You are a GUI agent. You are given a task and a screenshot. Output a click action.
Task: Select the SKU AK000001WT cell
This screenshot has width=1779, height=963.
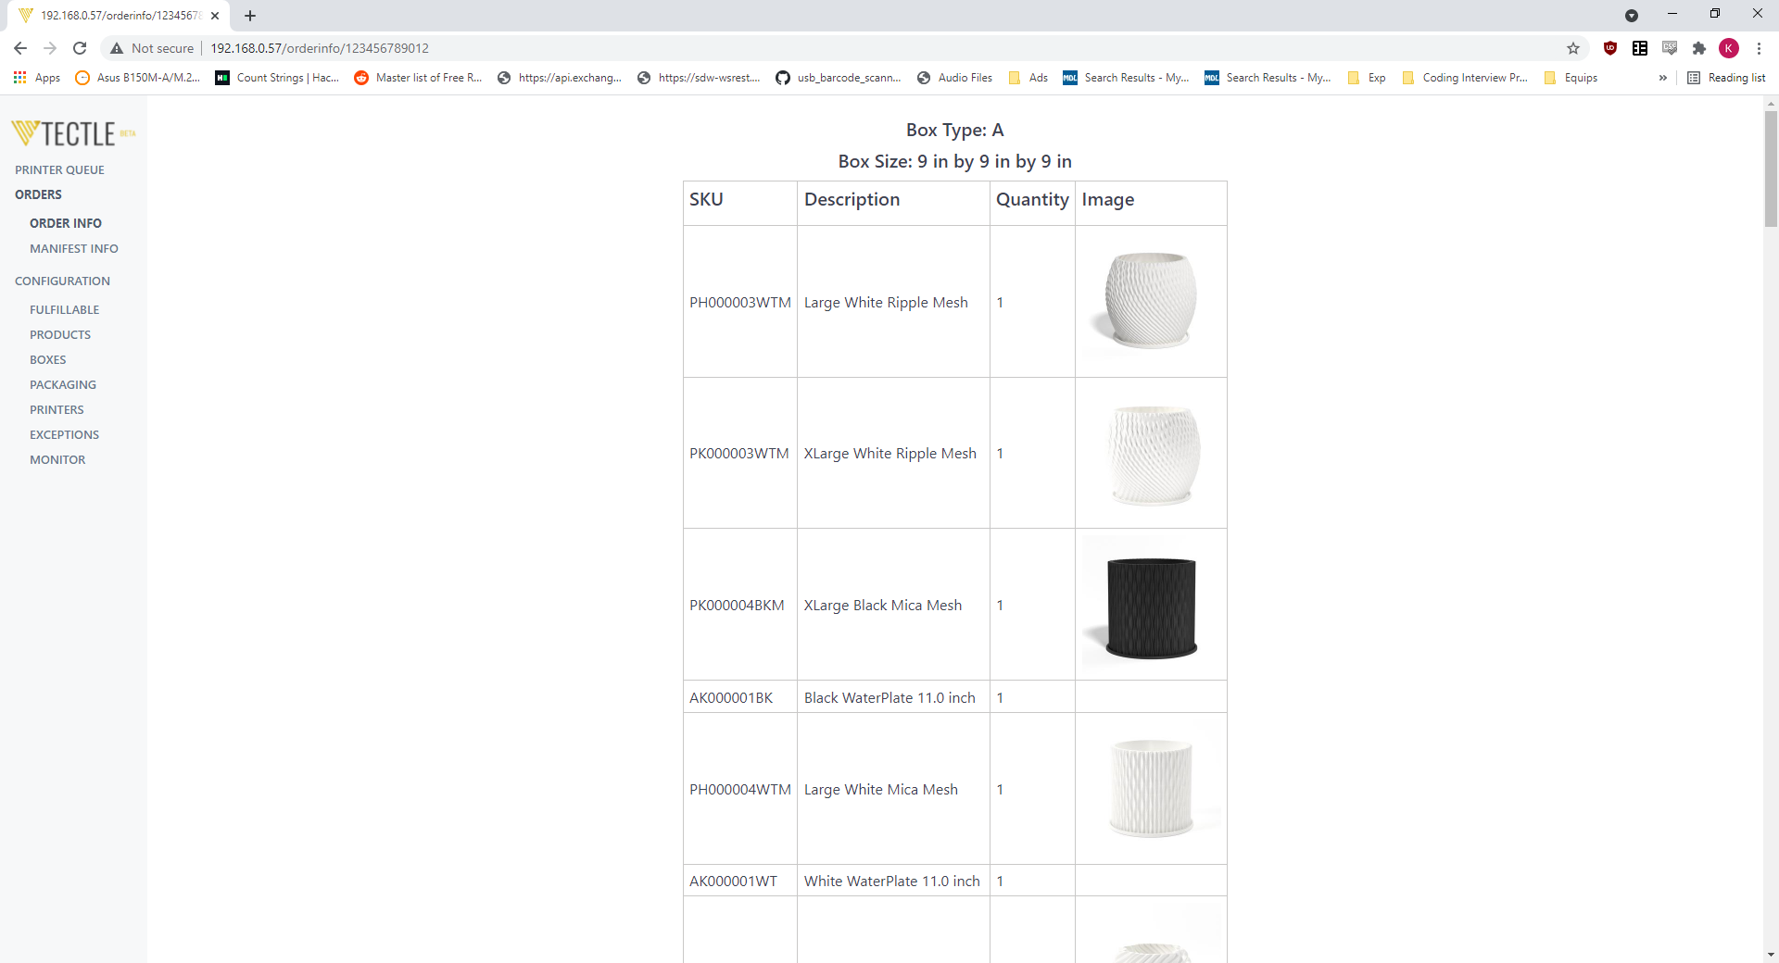tap(740, 882)
